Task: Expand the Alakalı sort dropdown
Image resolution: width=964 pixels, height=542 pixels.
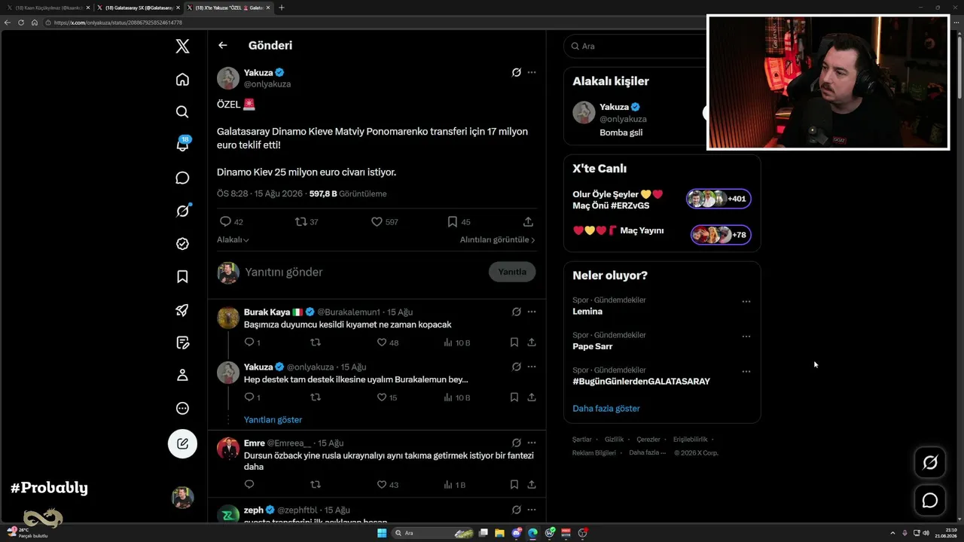Action: click(x=233, y=239)
